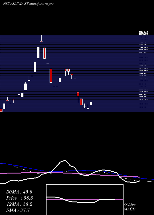Click the Price : 38.3 value
The image size is (154, 215).
19,198
